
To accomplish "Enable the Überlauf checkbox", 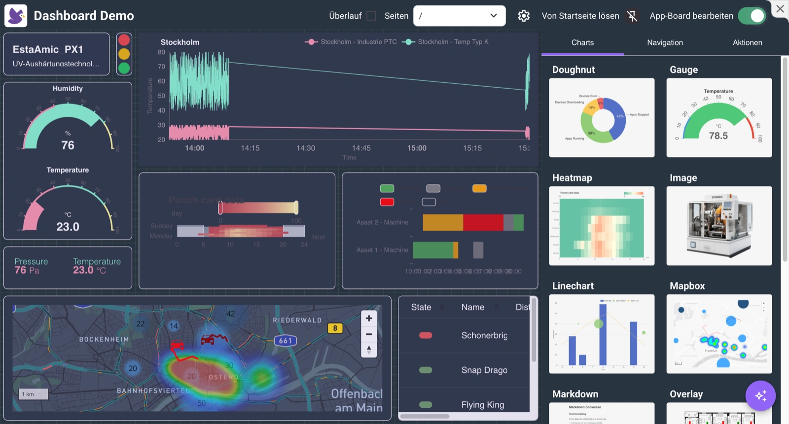I will point(371,16).
